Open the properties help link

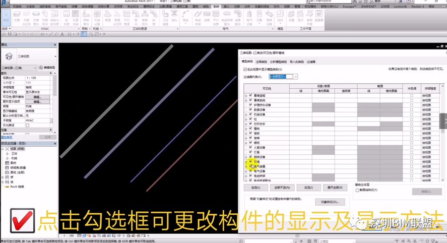coord(6,137)
